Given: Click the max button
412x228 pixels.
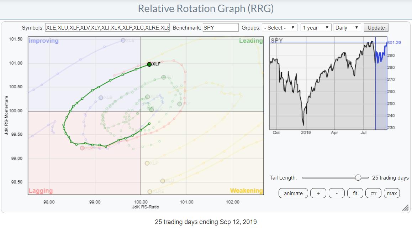Looking at the screenshot, I should (x=392, y=193).
